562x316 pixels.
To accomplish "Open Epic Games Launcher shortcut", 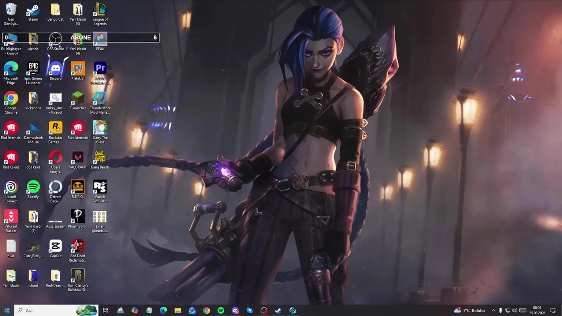I will [x=33, y=73].
